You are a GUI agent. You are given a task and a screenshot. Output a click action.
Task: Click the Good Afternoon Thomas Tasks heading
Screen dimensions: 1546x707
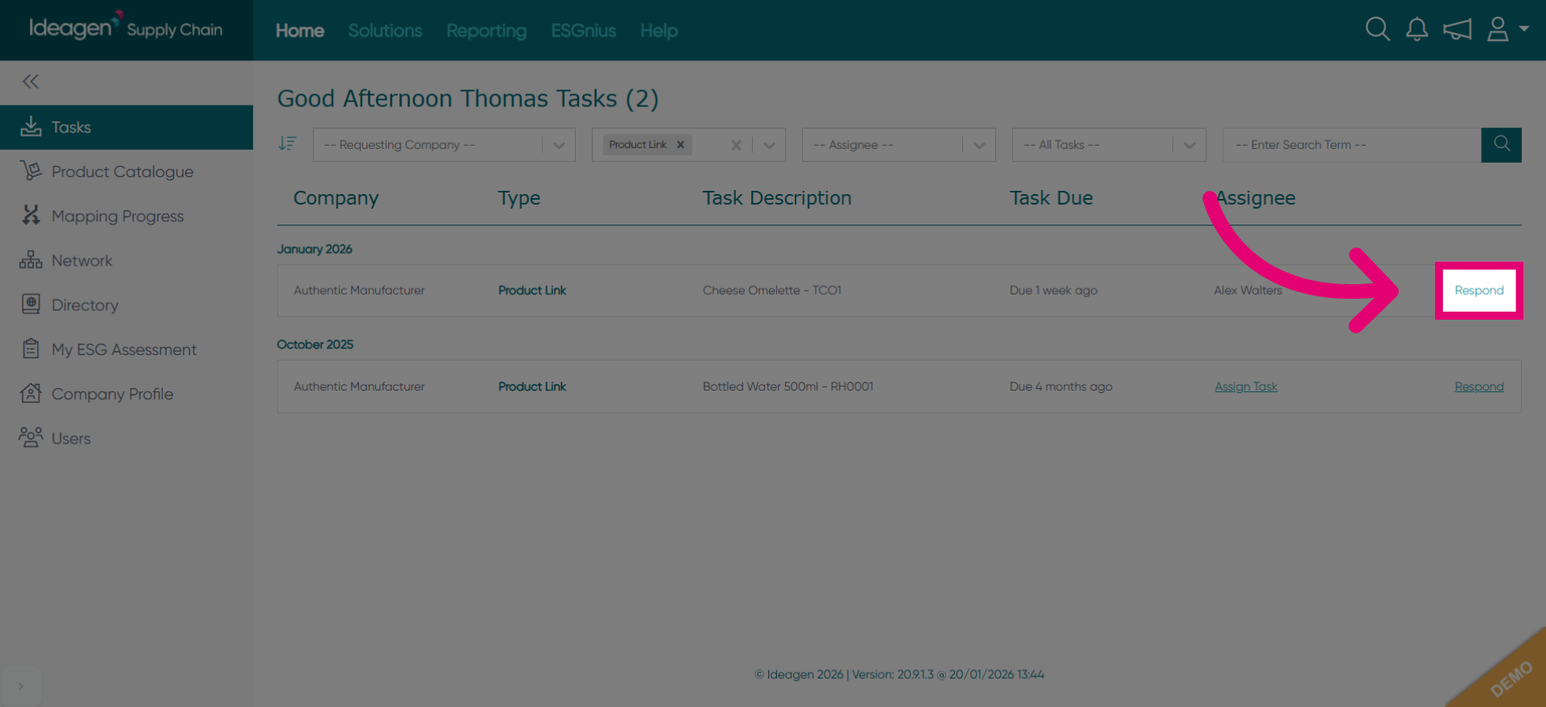coord(468,98)
